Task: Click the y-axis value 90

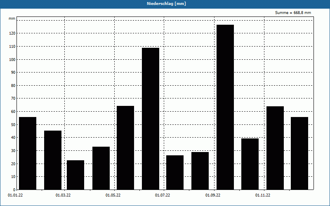Action: pyautogui.click(x=14, y=73)
